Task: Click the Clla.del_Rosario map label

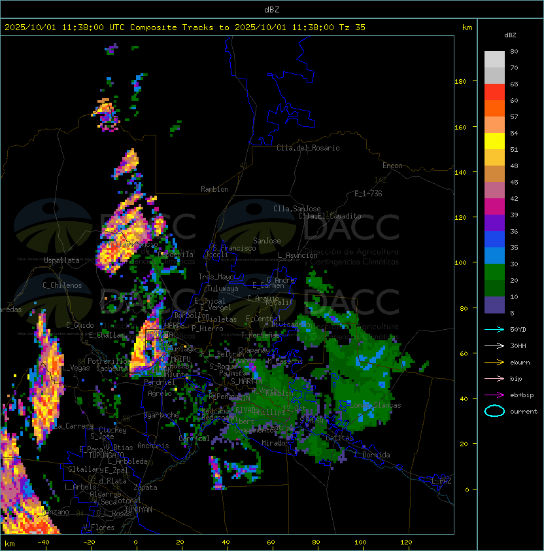Action: tap(308, 148)
